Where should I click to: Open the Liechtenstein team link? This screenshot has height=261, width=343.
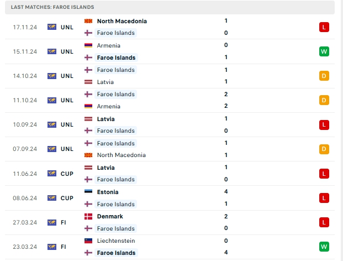tap(116, 241)
